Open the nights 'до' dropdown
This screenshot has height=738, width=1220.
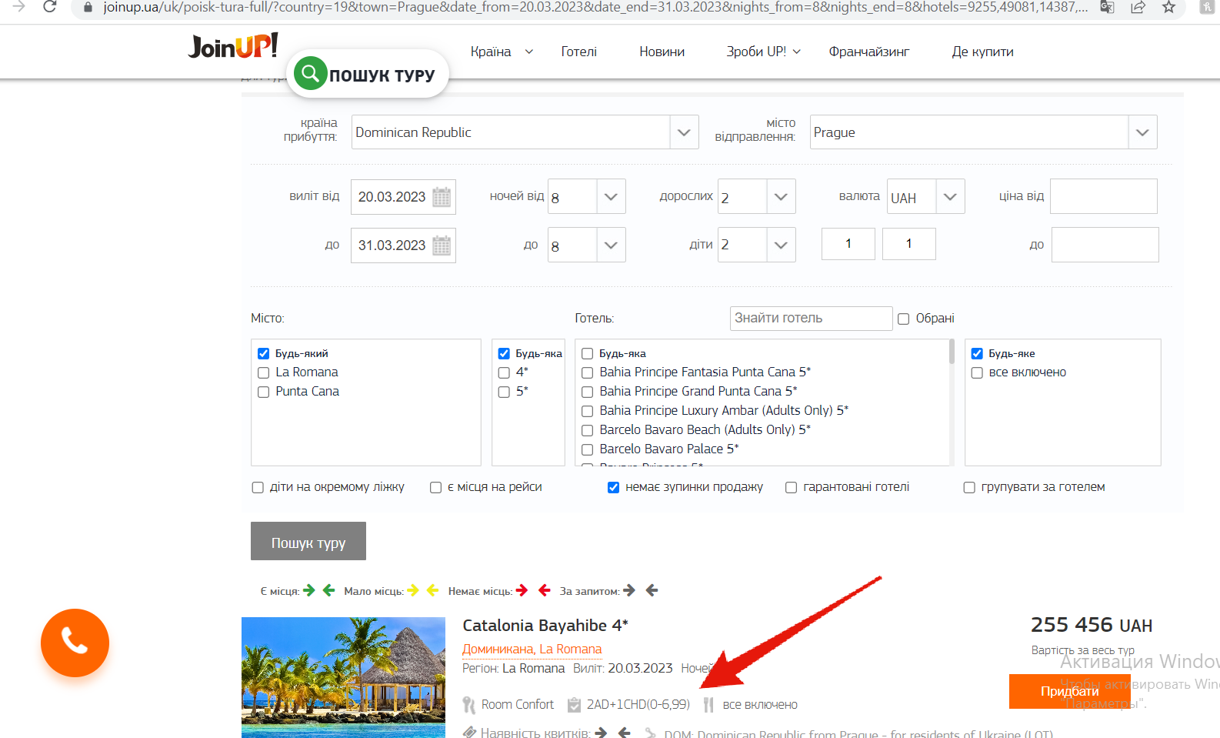point(611,245)
